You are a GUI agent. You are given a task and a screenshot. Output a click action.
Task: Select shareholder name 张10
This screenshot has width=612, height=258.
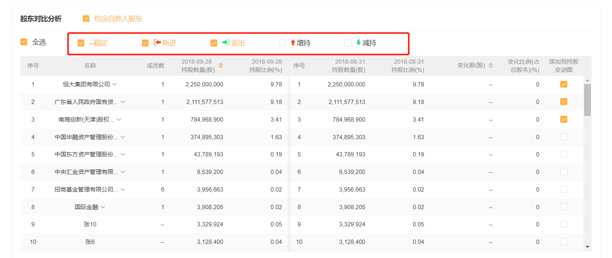(90, 224)
